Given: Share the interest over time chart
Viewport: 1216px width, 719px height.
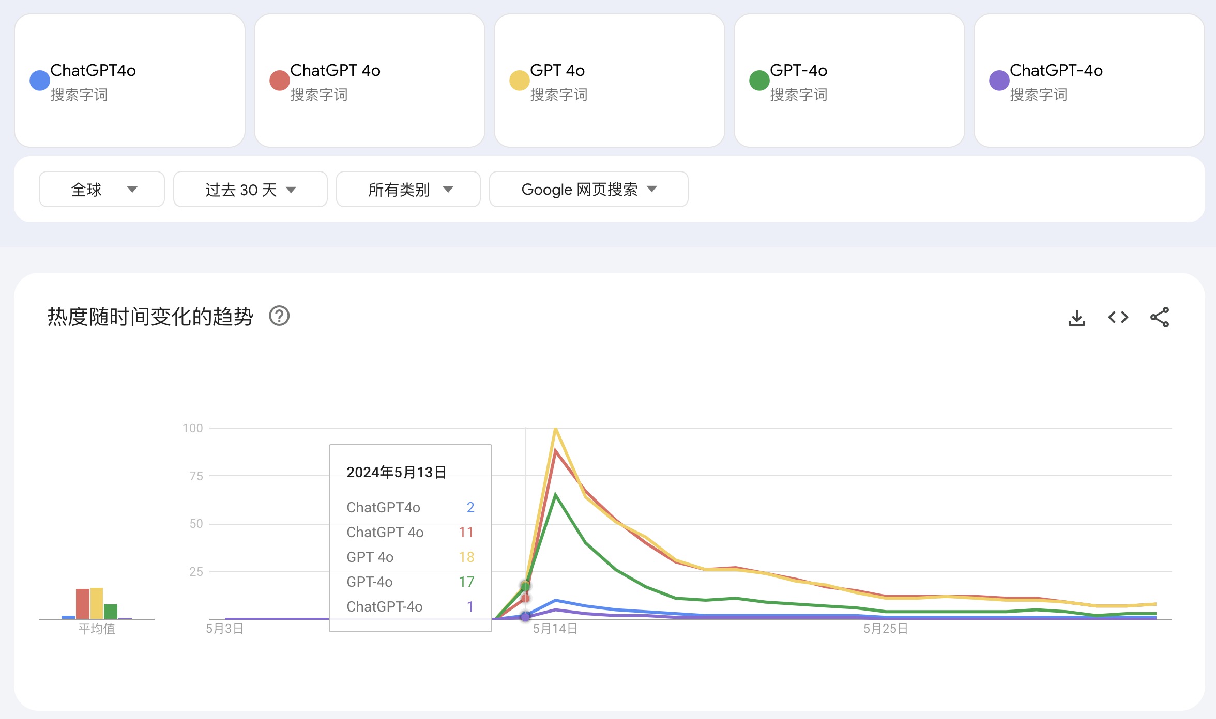Looking at the screenshot, I should pyautogui.click(x=1159, y=317).
